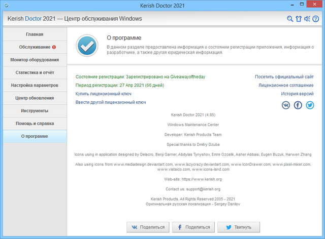Maximize the Kerish Doctor window
The height and width of the screenshot is (239, 325).
click(x=302, y=5)
